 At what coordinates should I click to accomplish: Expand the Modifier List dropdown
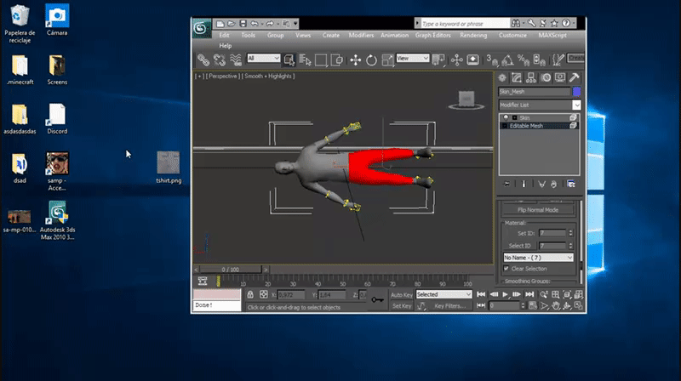(576, 105)
